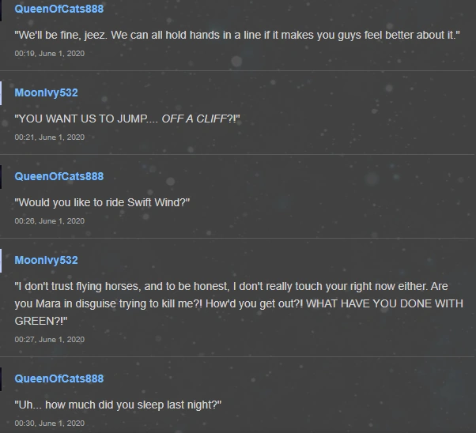Click the italic "OFF A CLIFF" text

point(193,119)
